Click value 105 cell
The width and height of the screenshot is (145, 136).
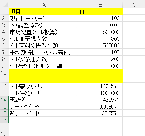[x=100, y=52]
